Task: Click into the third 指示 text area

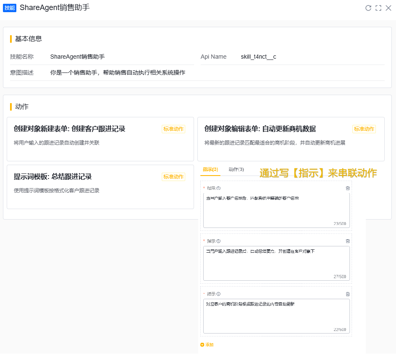Action: pos(276,315)
